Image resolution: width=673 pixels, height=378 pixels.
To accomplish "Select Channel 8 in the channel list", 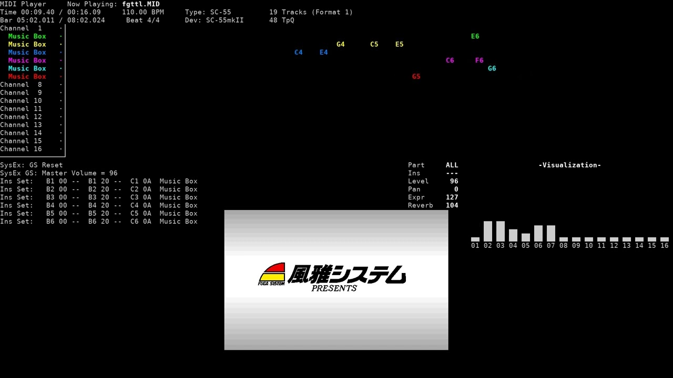I will click(x=21, y=85).
